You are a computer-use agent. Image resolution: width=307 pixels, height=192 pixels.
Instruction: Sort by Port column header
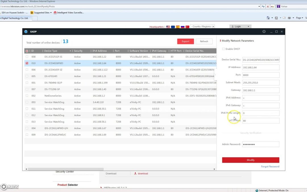pyautogui.click(x=117, y=51)
